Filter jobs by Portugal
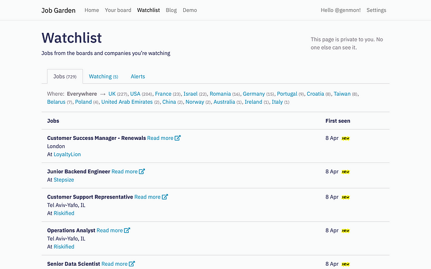 pos(287,94)
